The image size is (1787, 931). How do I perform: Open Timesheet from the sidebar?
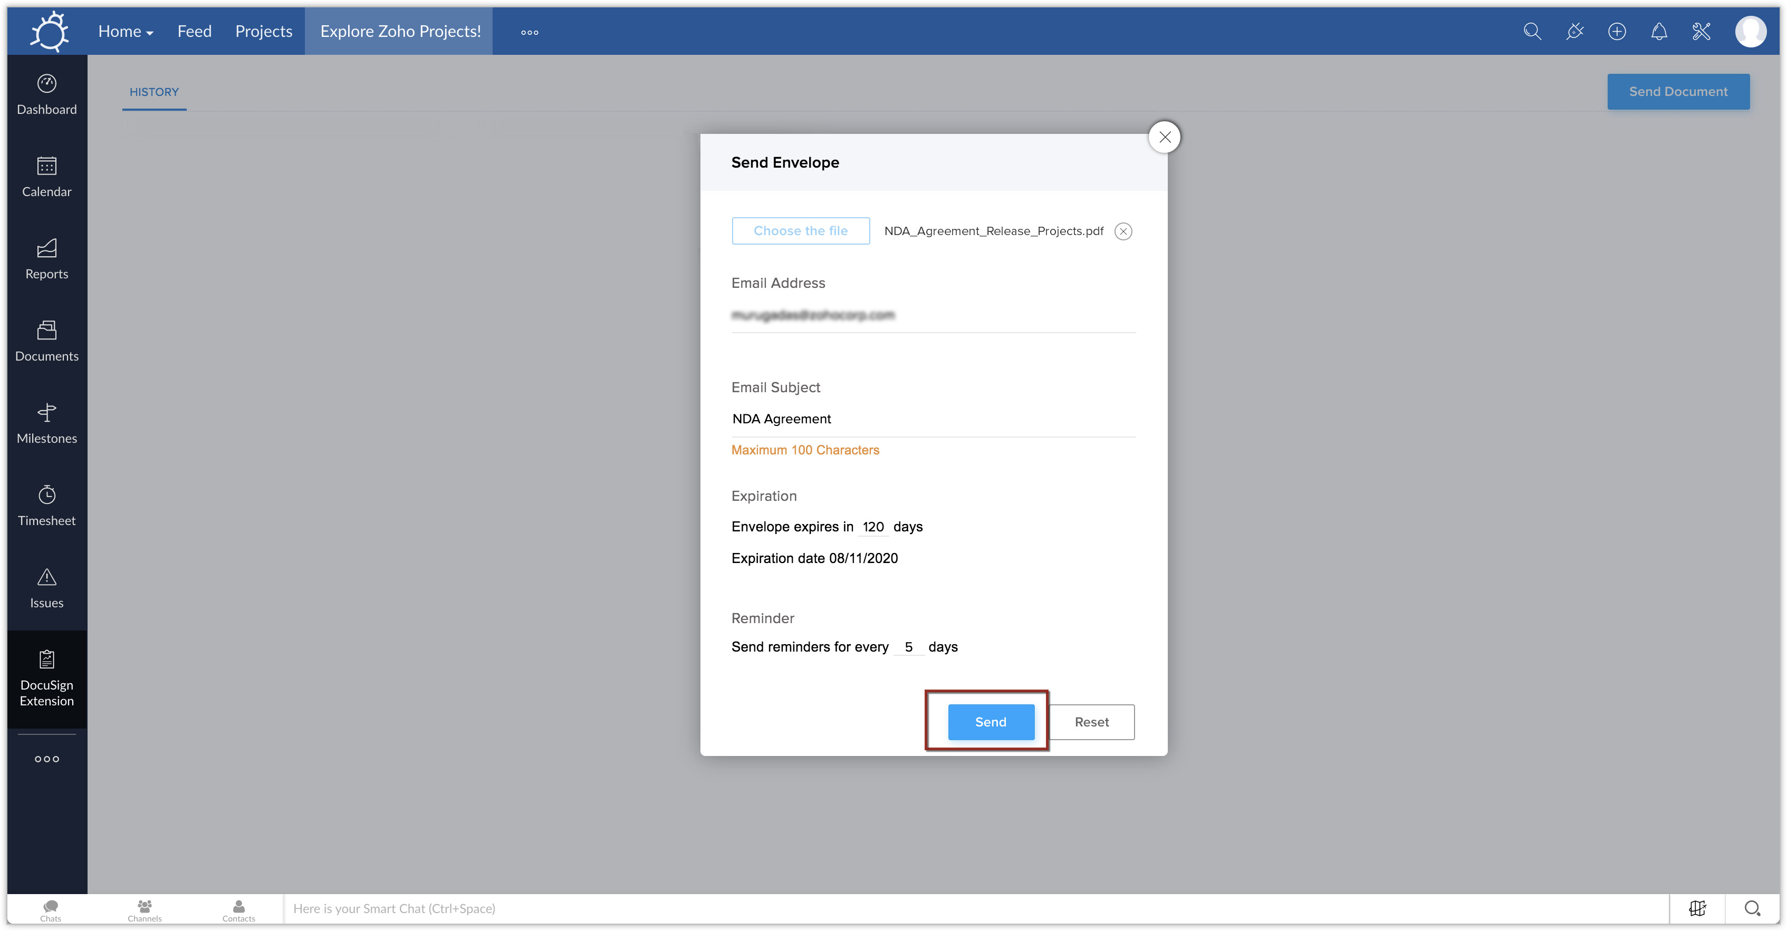coord(46,506)
